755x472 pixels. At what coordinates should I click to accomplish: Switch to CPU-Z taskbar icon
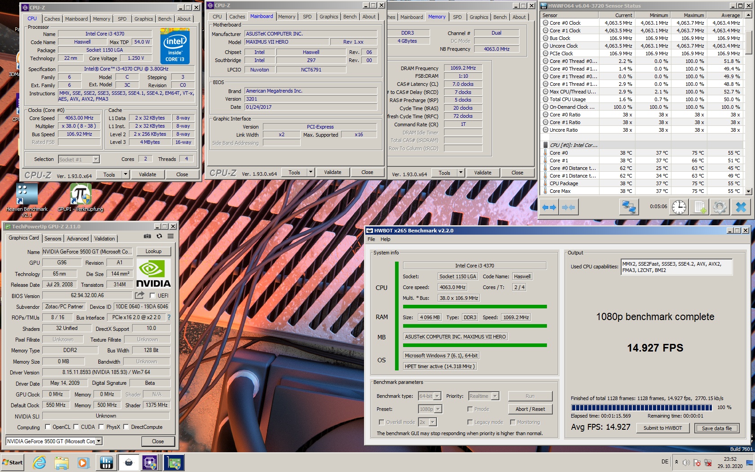pyautogui.click(x=150, y=463)
